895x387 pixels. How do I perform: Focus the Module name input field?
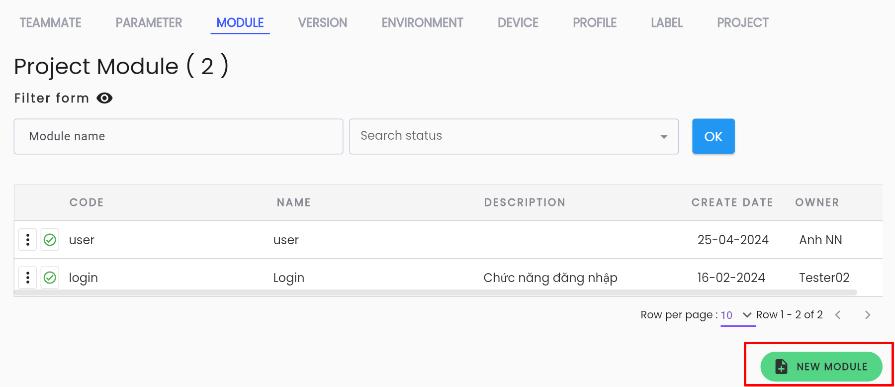point(179,136)
